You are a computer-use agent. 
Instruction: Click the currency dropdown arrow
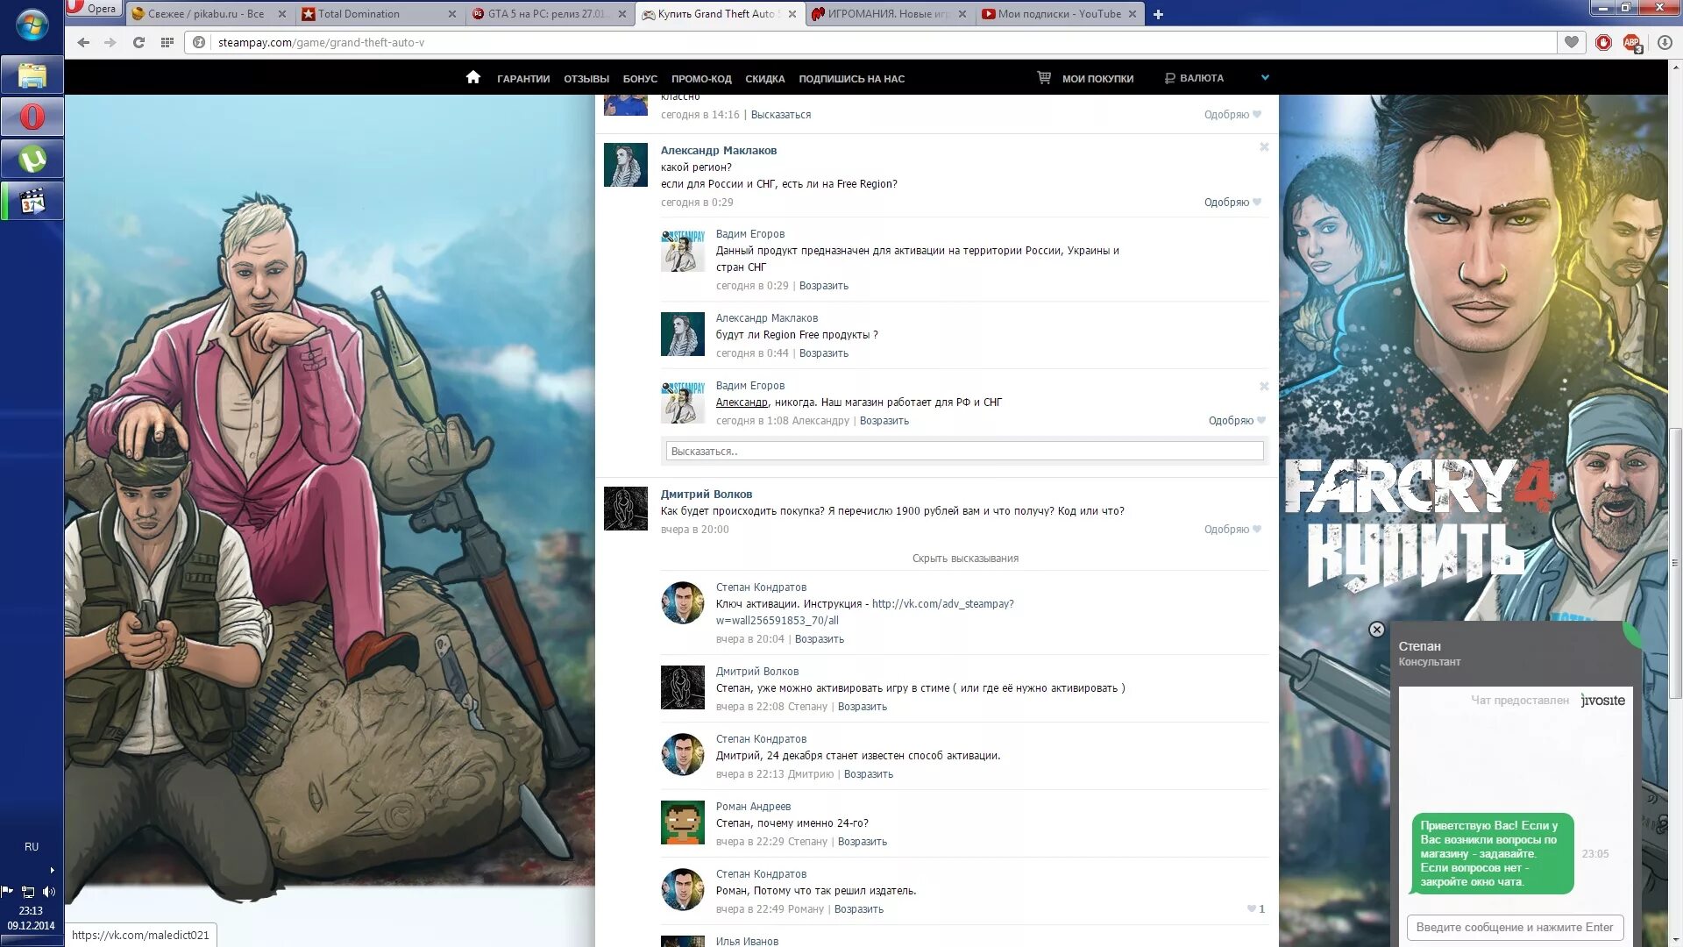1265,78
